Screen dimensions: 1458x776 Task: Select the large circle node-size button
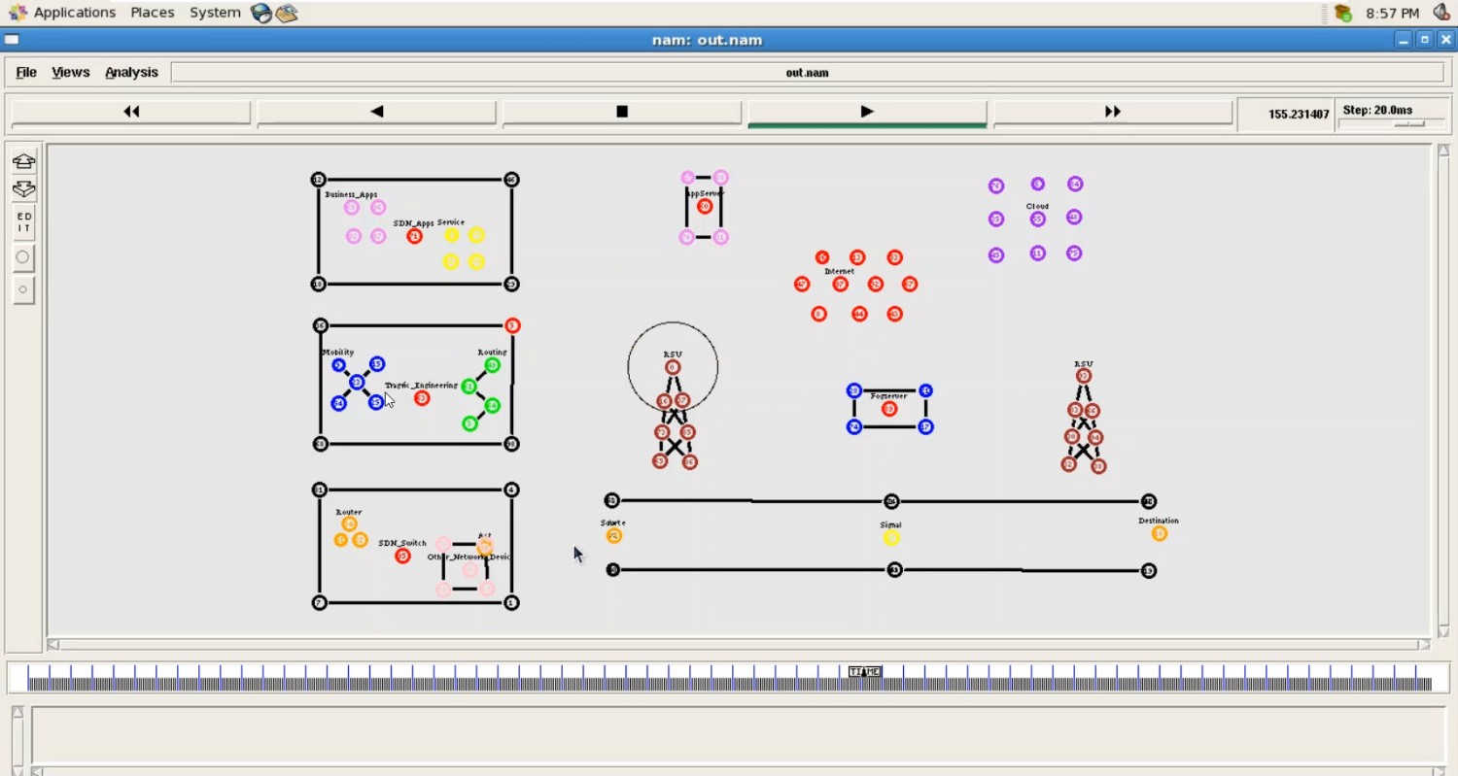23,257
